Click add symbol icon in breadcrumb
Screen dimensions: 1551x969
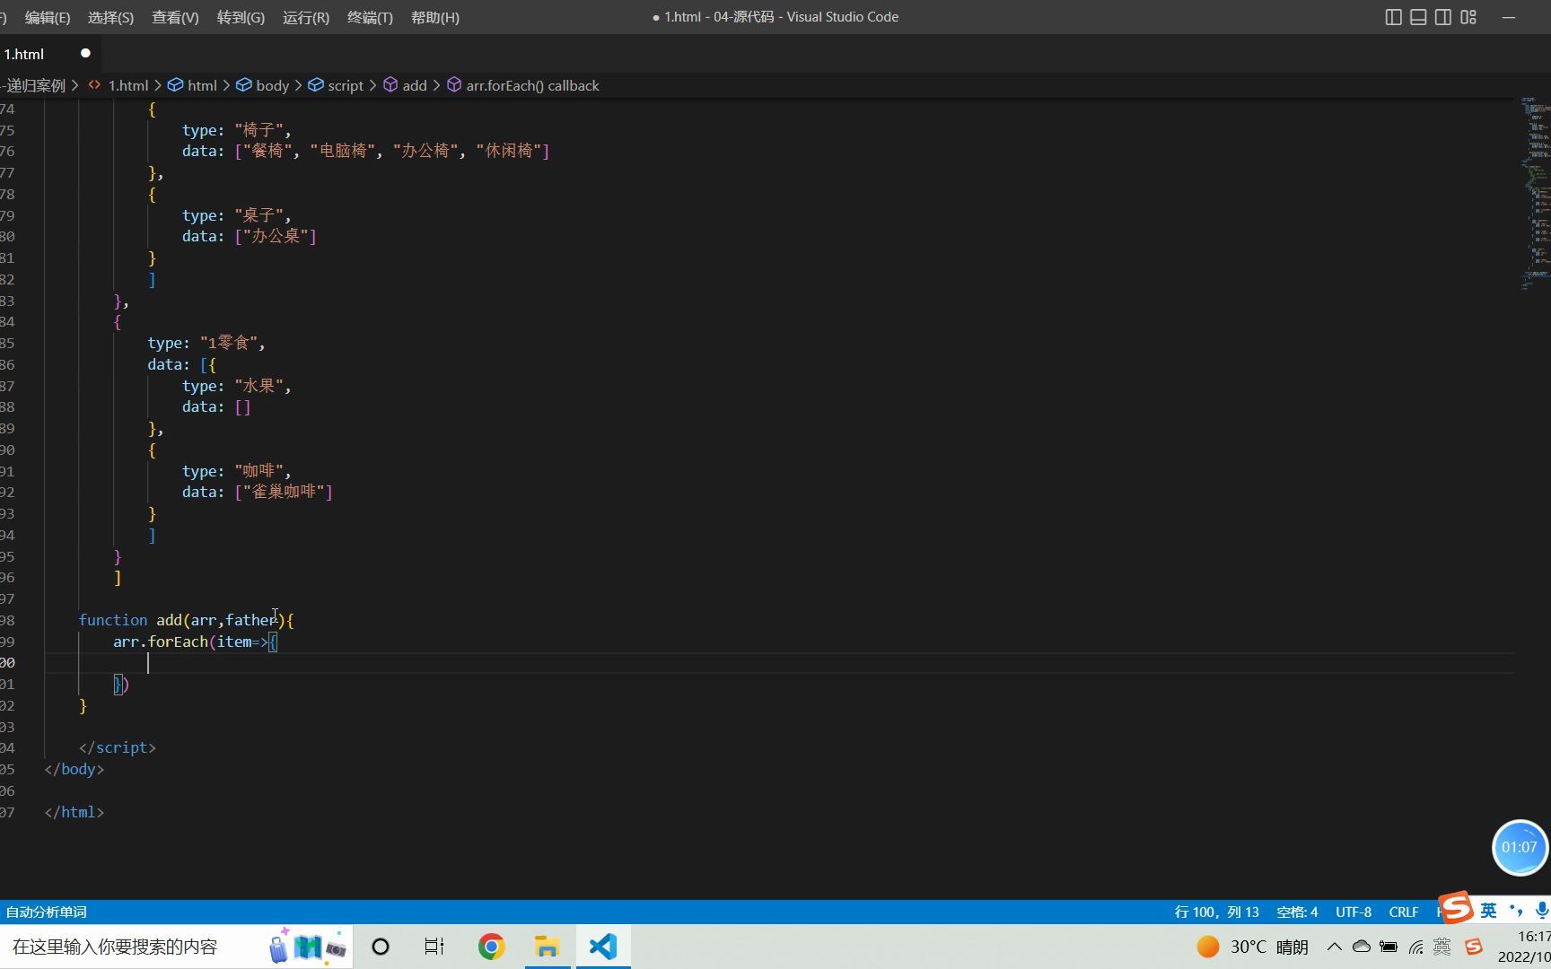tap(390, 84)
